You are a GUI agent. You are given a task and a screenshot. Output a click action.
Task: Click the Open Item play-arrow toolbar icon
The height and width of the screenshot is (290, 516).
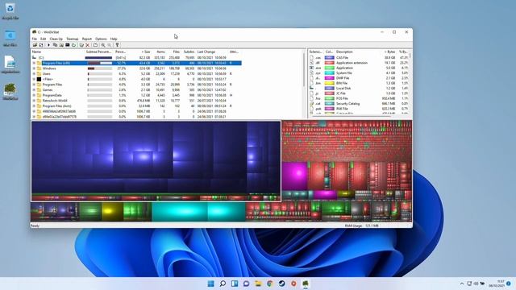48,45
